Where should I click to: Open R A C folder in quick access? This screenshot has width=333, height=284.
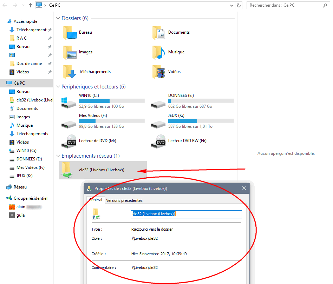pos(21,38)
